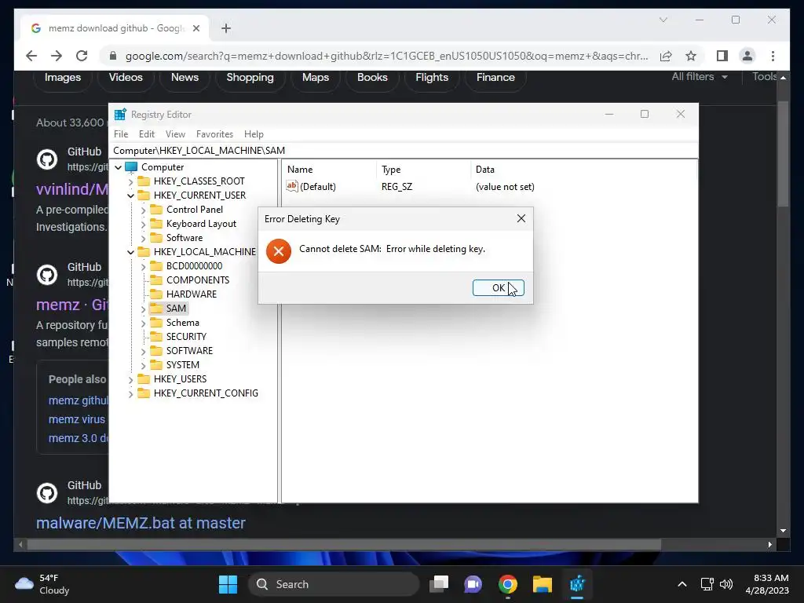Select the COMPONENTS key
The height and width of the screenshot is (603, 804).
click(x=197, y=280)
